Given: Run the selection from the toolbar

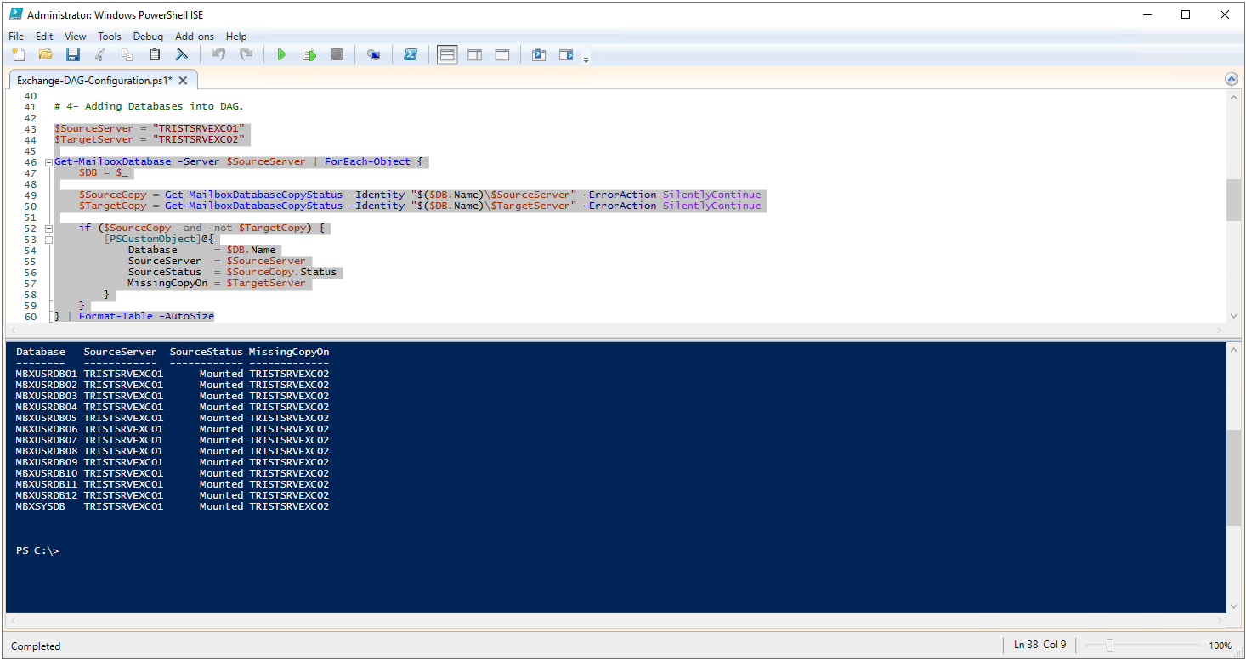Looking at the screenshot, I should [309, 55].
